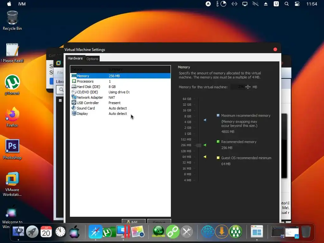Select the USB Controller device
Screen dimensions: 324x243
(x=121, y=103)
